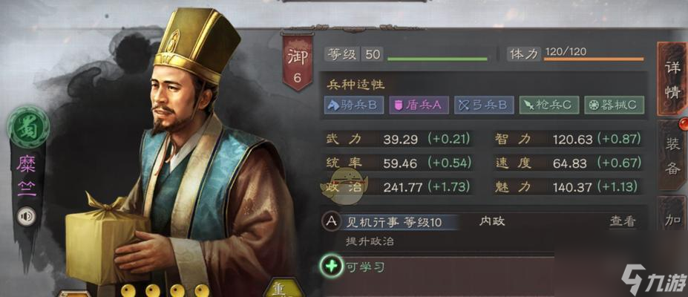Click the 查看 link for 见机行事
The width and height of the screenshot is (688, 297).
pos(623,222)
